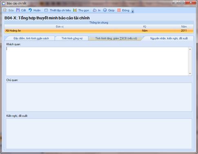Click the Sửa text label in the toolbar

pos(11,10)
